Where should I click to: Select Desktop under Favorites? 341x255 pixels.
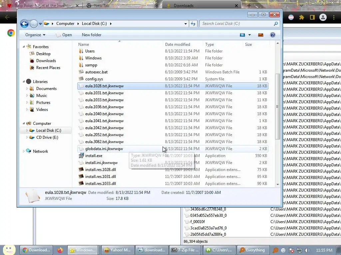pyautogui.click(x=43, y=54)
